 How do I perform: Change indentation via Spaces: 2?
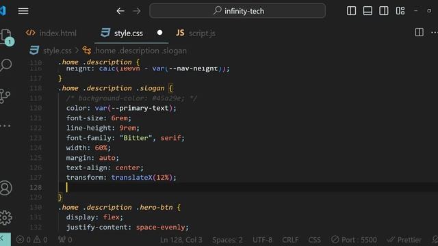[x=227, y=240]
